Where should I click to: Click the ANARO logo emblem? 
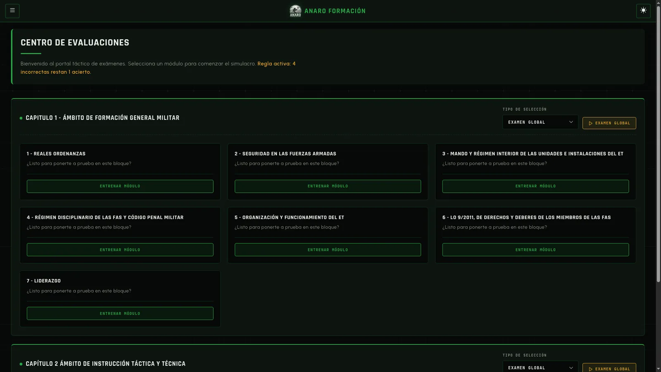pos(295,11)
